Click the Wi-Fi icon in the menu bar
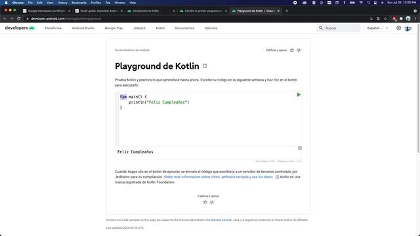 click(x=361, y=3)
